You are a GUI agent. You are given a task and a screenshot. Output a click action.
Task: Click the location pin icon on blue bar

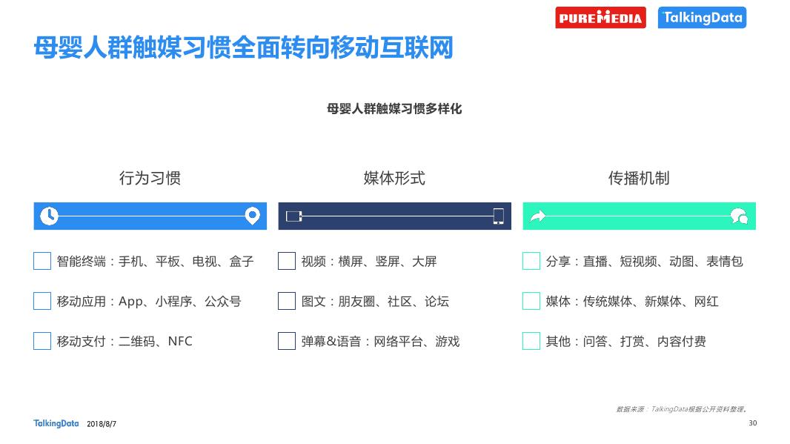(253, 216)
